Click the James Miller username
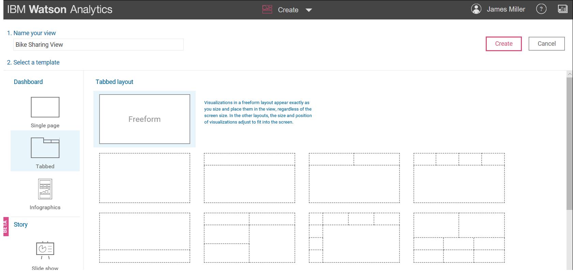Viewport: 573px width, 272px height. tap(506, 9)
